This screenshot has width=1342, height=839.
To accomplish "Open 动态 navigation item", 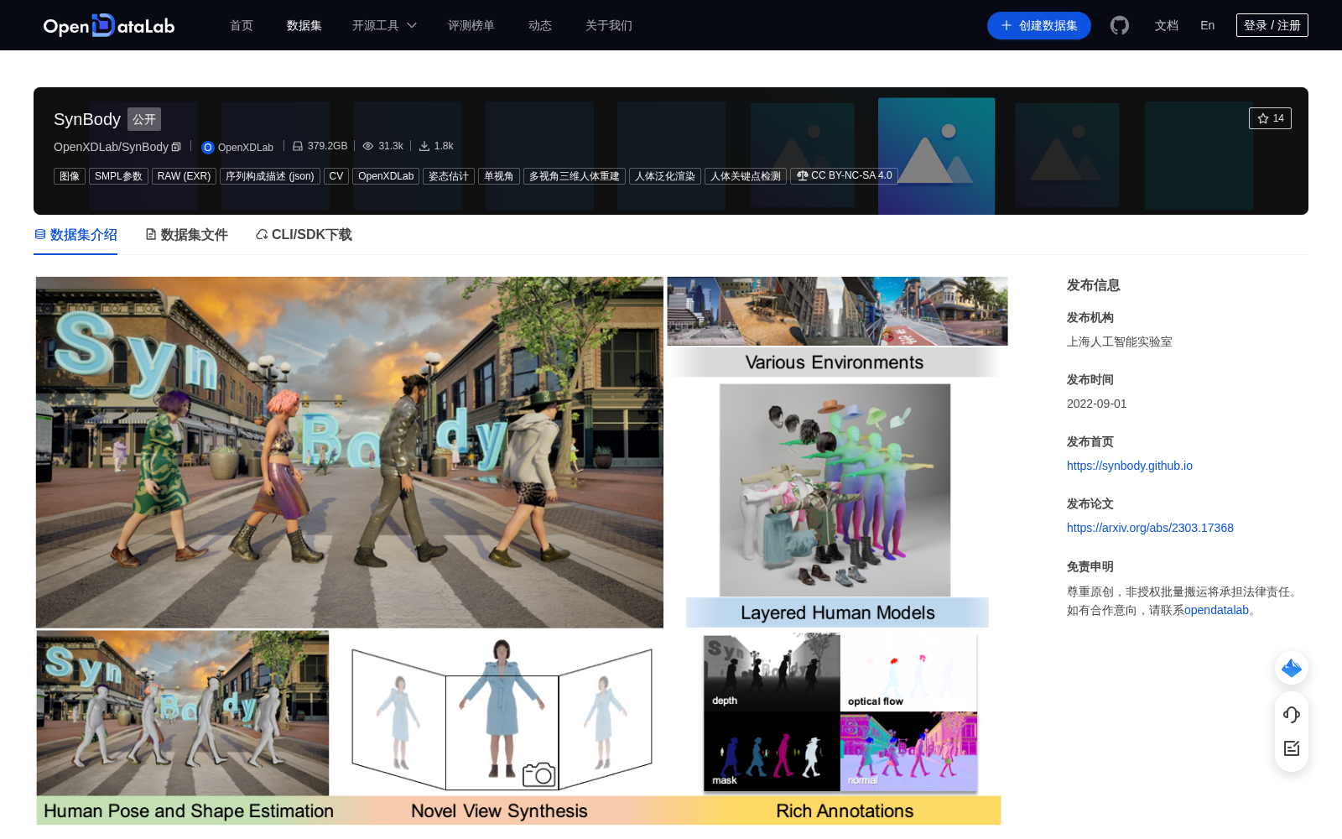I will (540, 25).
